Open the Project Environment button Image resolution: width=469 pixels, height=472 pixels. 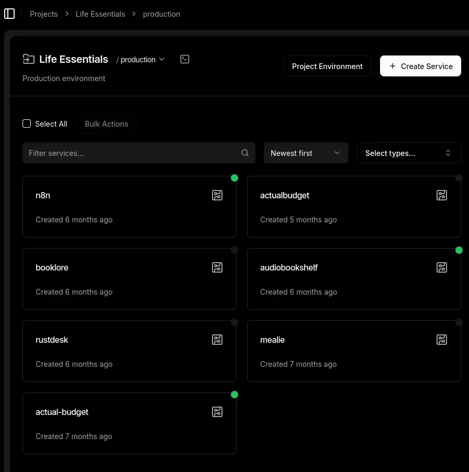point(327,66)
